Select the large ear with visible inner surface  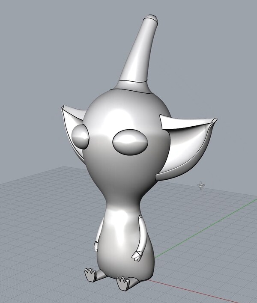coord(185,147)
